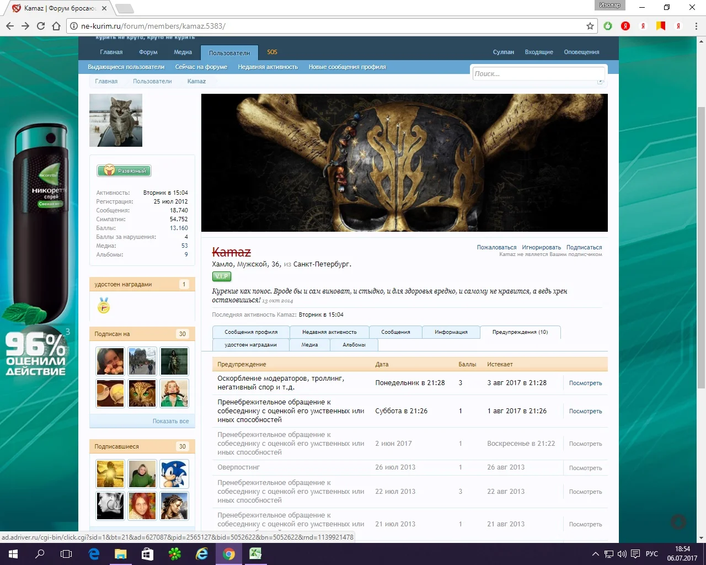This screenshot has height=565, width=706.
Task: Click the browser home icon
Action: point(56,25)
